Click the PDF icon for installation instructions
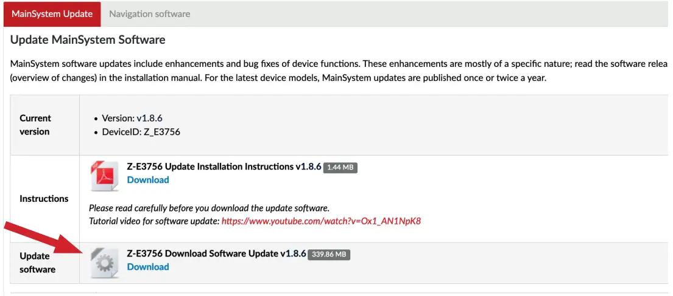673x296 pixels. (105, 176)
